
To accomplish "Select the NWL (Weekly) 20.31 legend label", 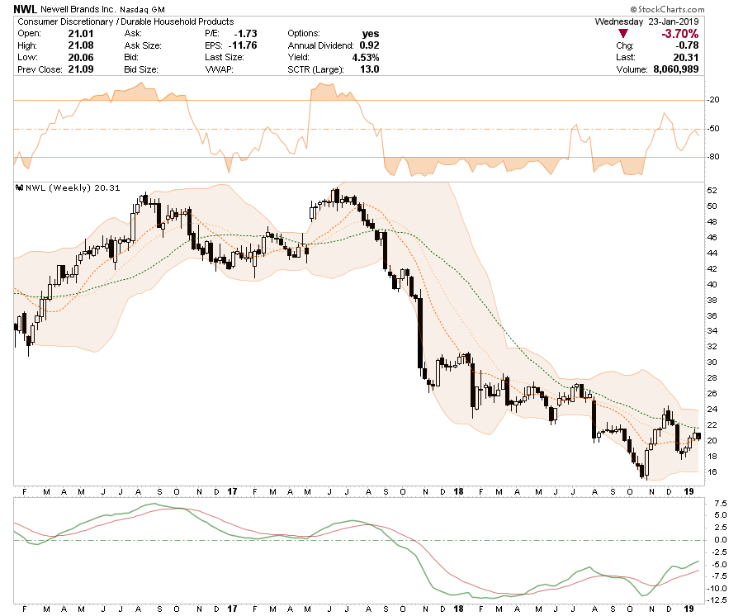I will coord(73,187).
